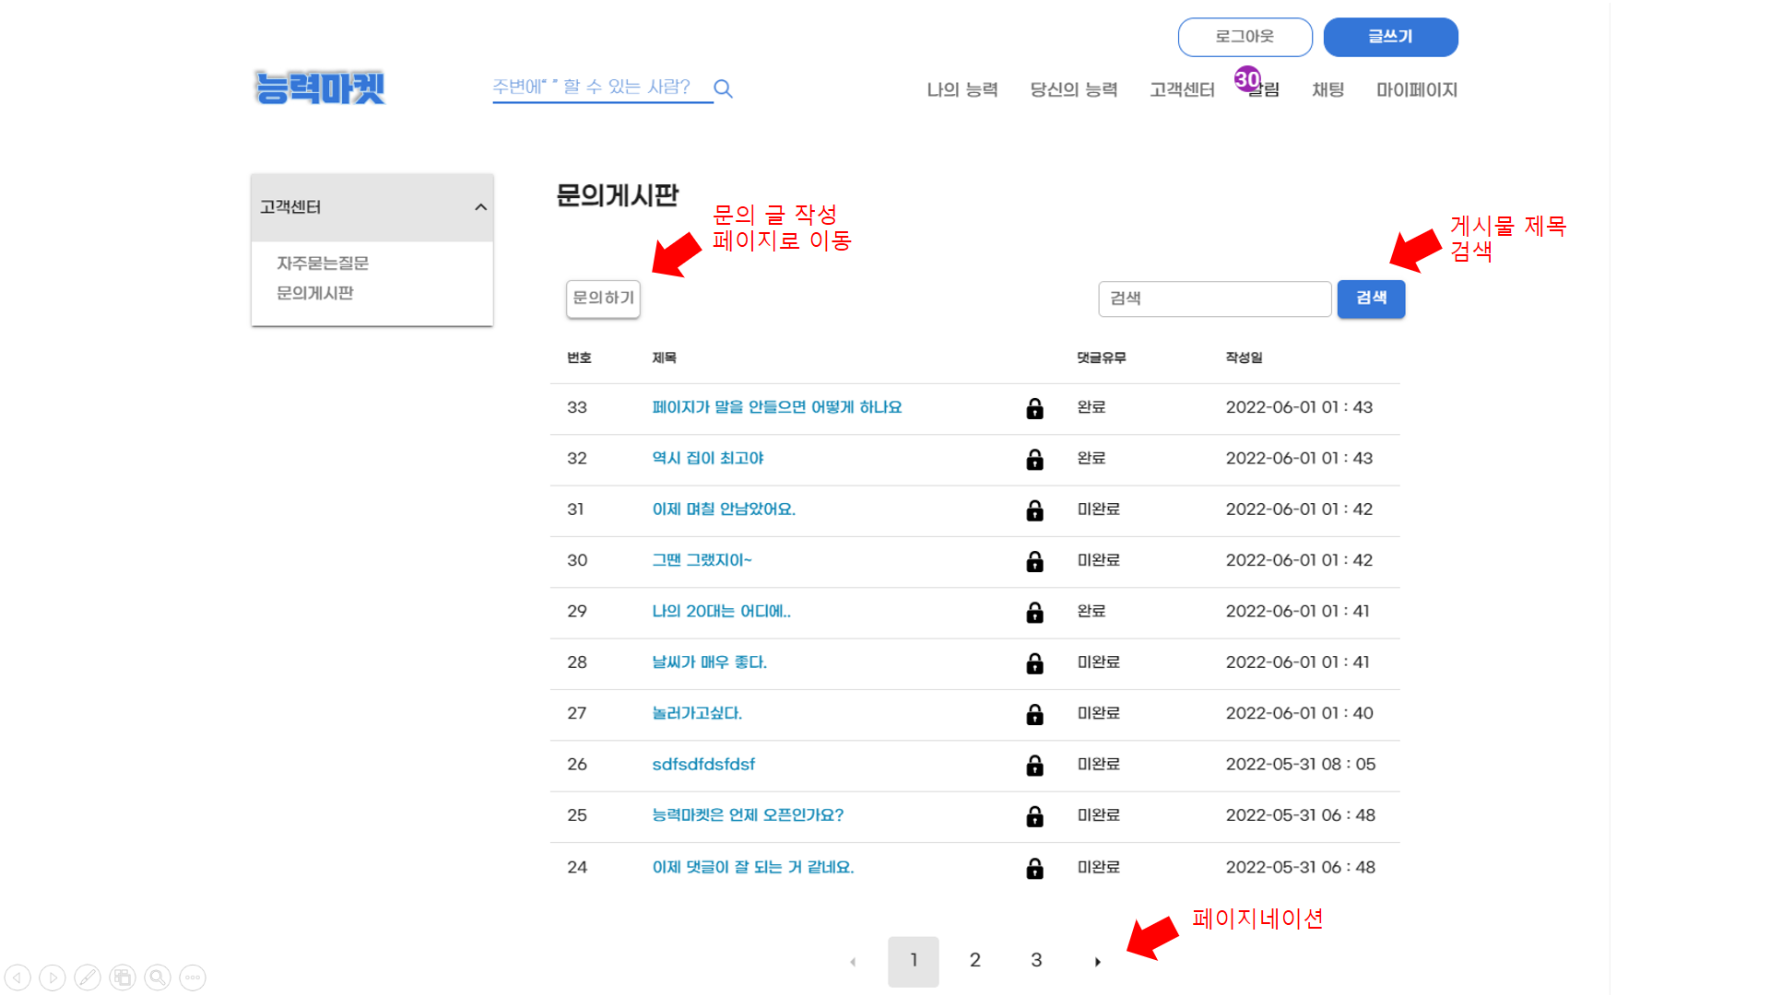1770x995 pixels.
Task: Open post 나의 20대는 어디에..
Action: 721,611
